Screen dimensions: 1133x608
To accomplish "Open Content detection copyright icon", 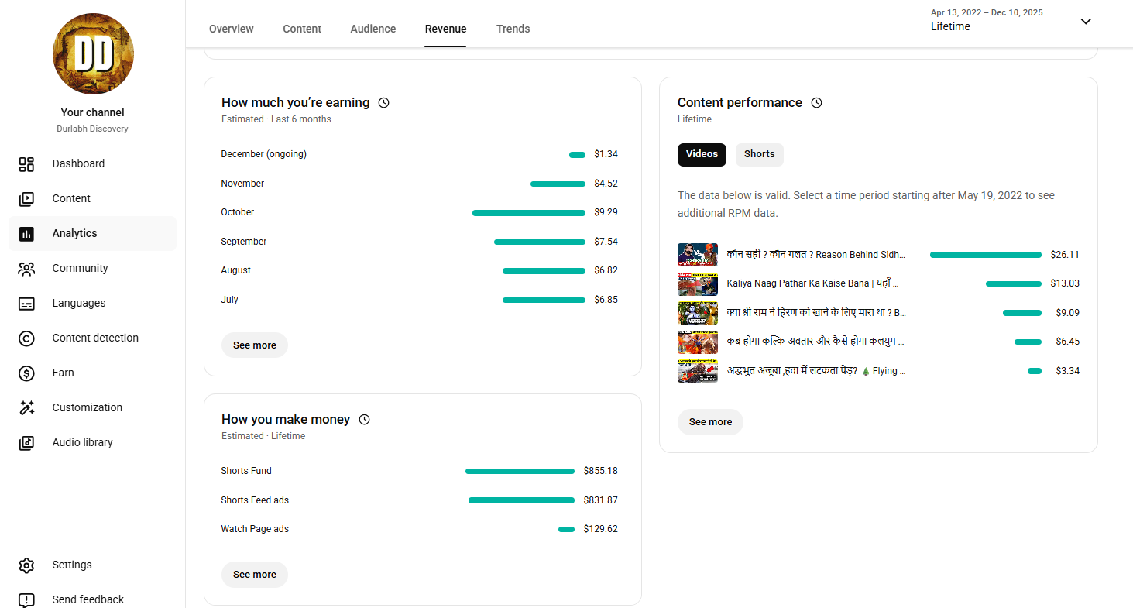I will coord(26,338).
